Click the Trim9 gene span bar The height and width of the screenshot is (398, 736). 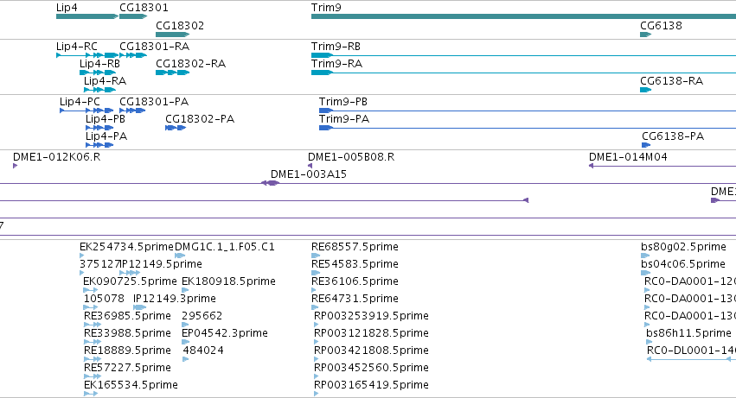pyautogui.click(x=523, y=16)
